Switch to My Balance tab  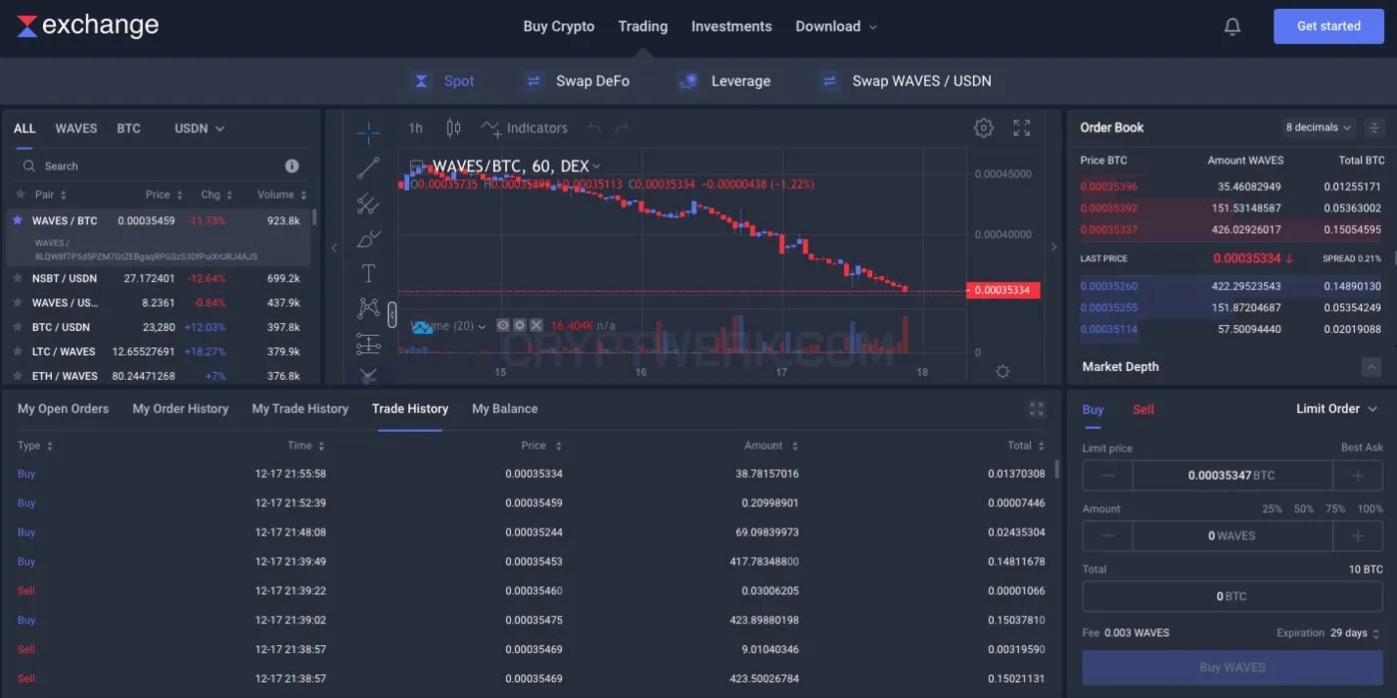(x=505, y=409)
